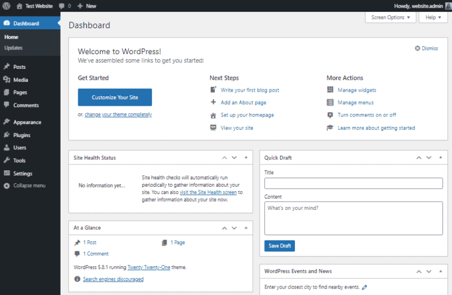Move Site Health Status panel down
The image size is (452, 295).
tap(234, 157)
